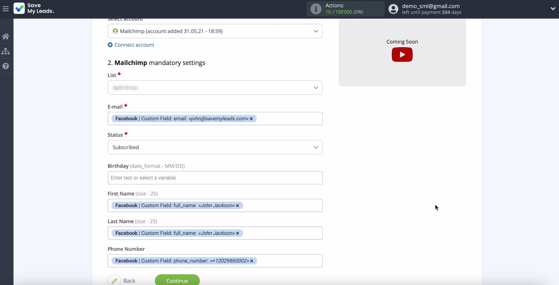Play the Coming Soon YouTube video
This screenshot has width=559, height=285.
click(402, 55)
